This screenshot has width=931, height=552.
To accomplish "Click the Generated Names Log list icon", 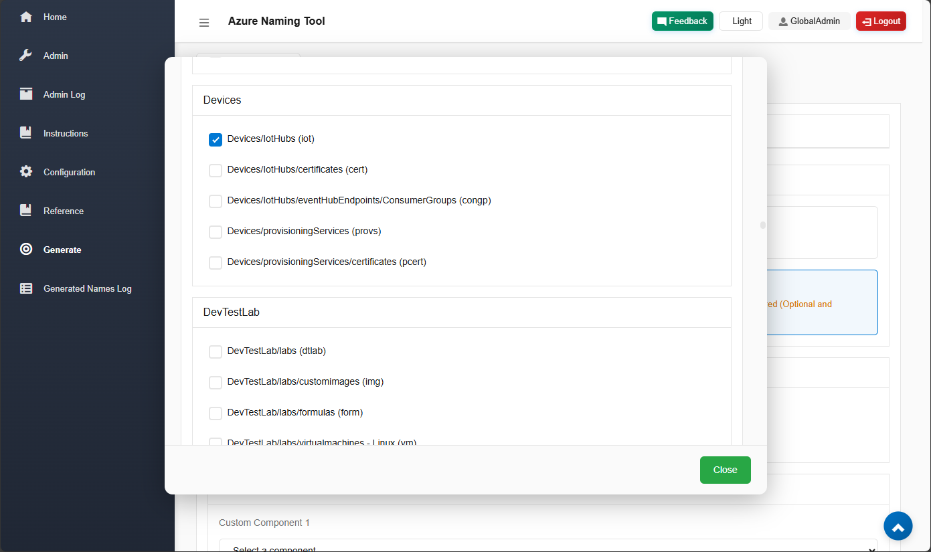I will coord(26,288).
